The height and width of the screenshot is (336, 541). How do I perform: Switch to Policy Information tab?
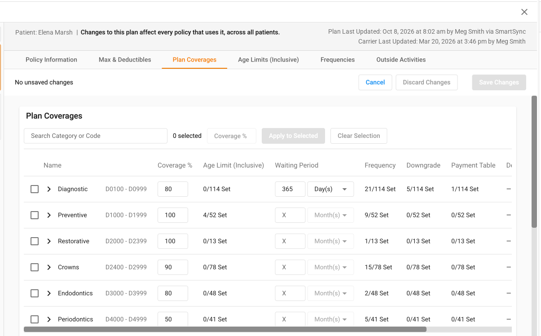click(x=51, y=60)
